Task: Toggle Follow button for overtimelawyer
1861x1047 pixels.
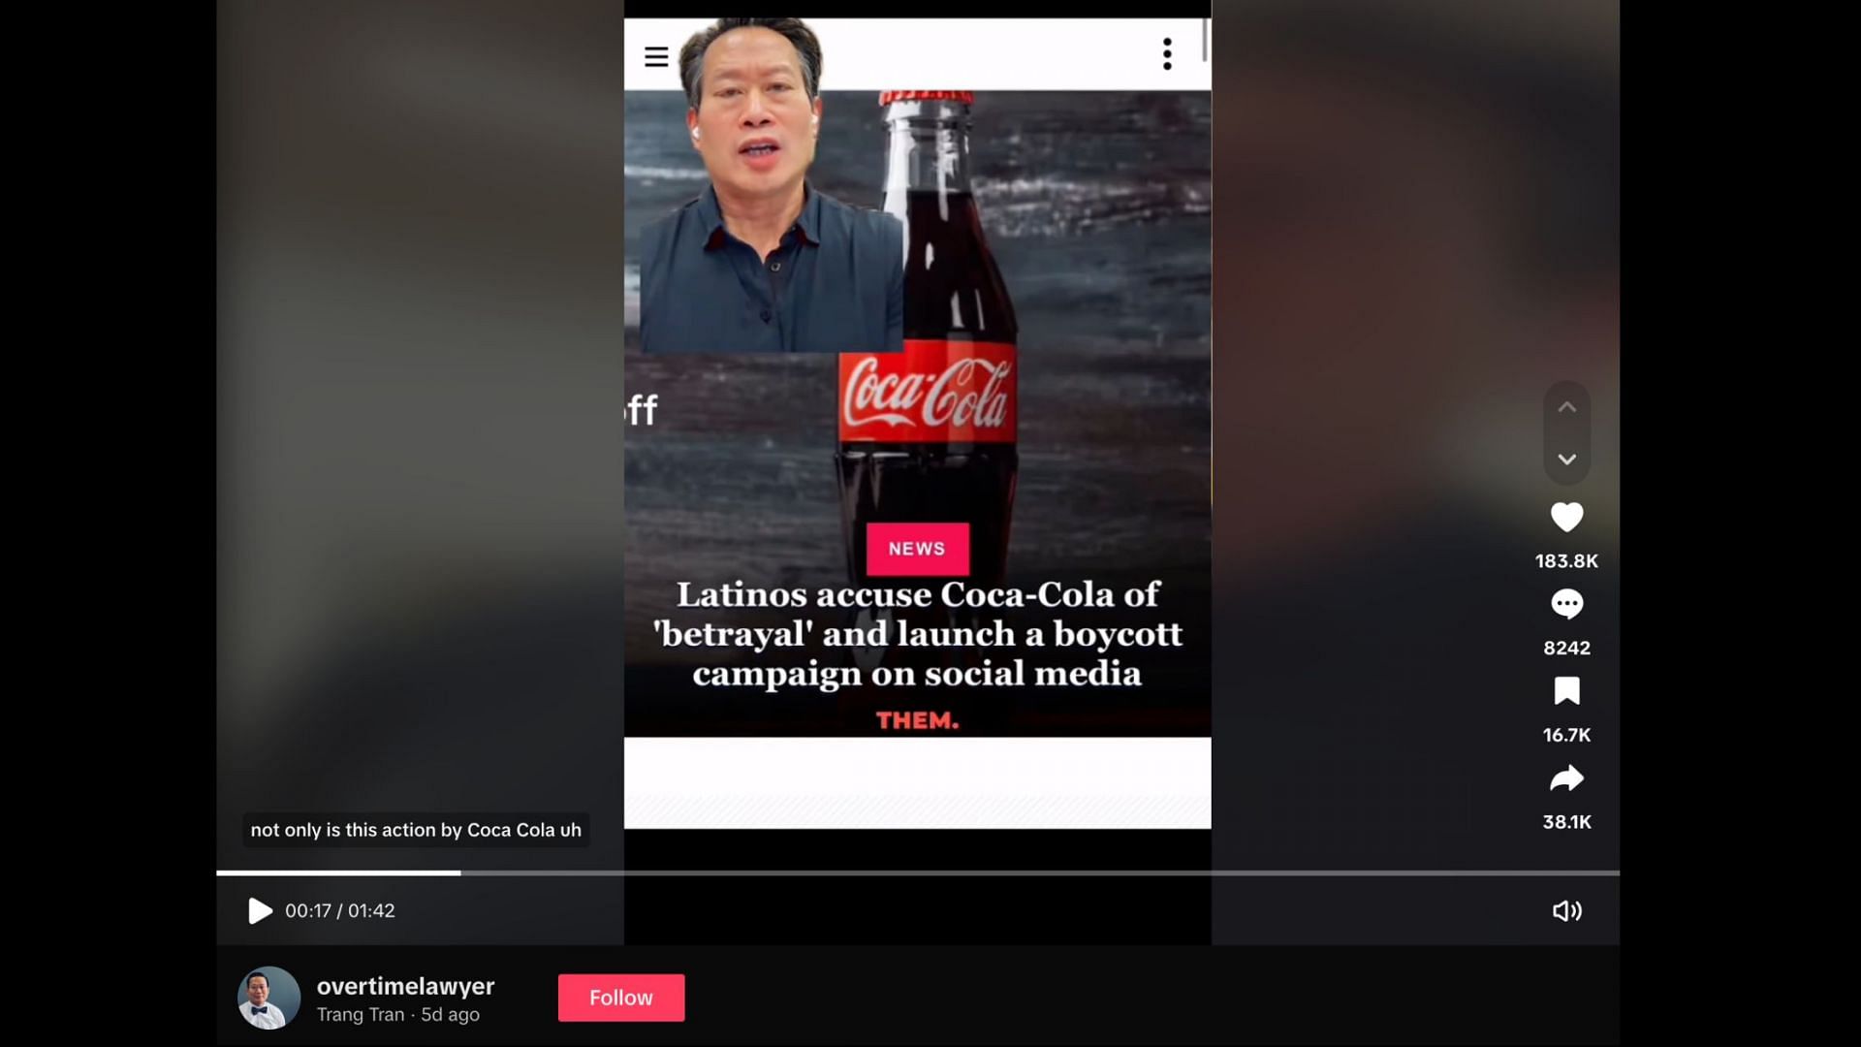Action: coord(621,998)
